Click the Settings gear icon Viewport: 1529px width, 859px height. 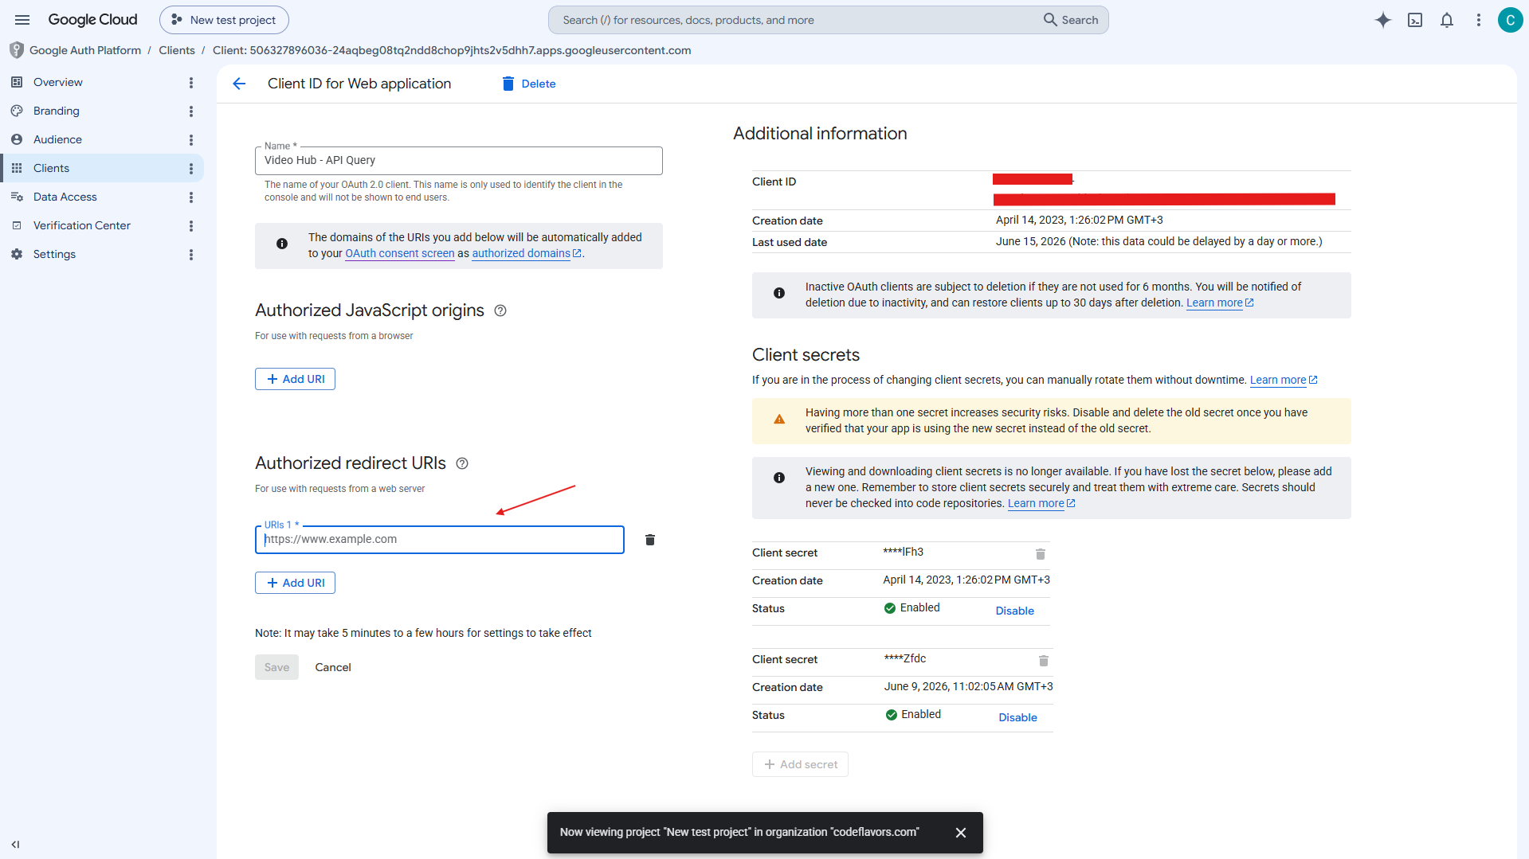17,254
